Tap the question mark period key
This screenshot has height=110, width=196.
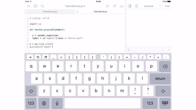(148, 91)
